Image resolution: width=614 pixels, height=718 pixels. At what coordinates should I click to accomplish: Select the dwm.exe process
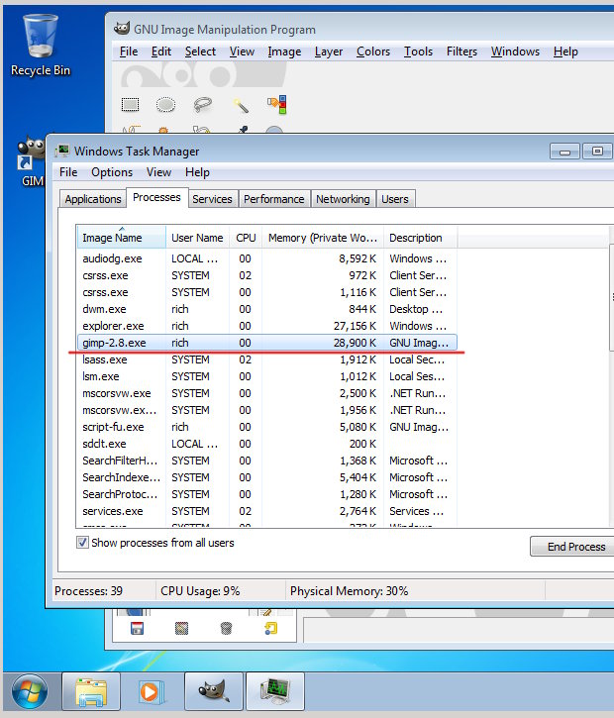[267, 309]
